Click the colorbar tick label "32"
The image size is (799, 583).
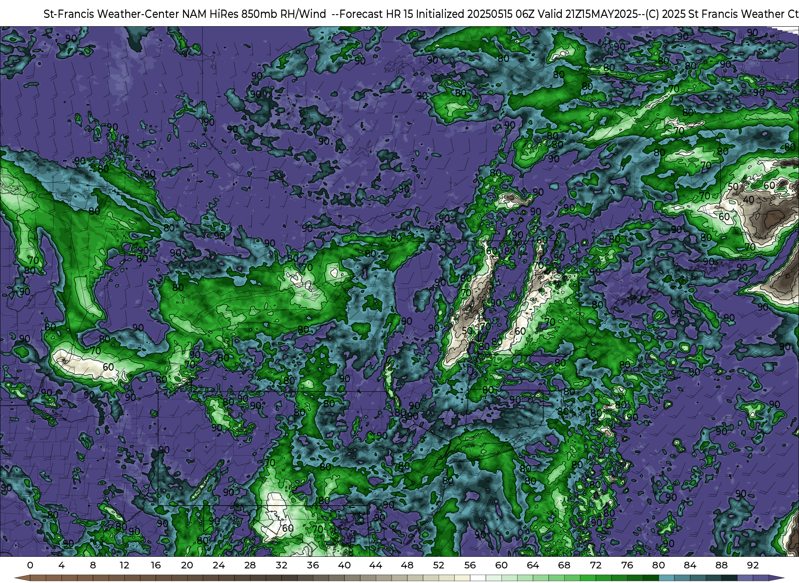tap(281, 565)
